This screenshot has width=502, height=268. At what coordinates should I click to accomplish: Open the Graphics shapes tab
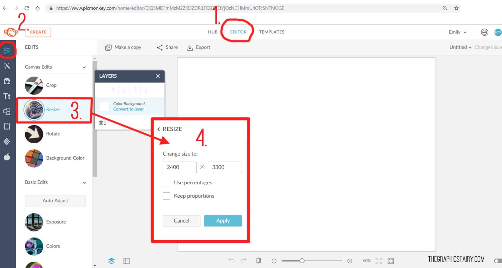pos(7,111)
